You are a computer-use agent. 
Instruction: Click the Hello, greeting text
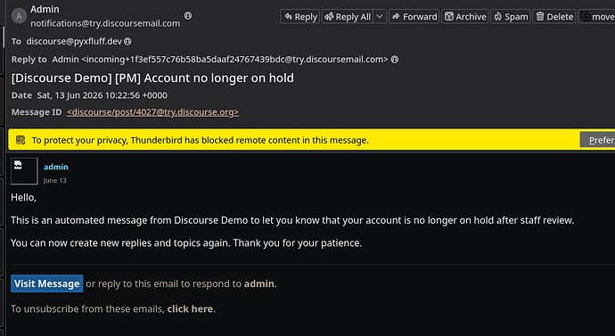tap(23, 197)
